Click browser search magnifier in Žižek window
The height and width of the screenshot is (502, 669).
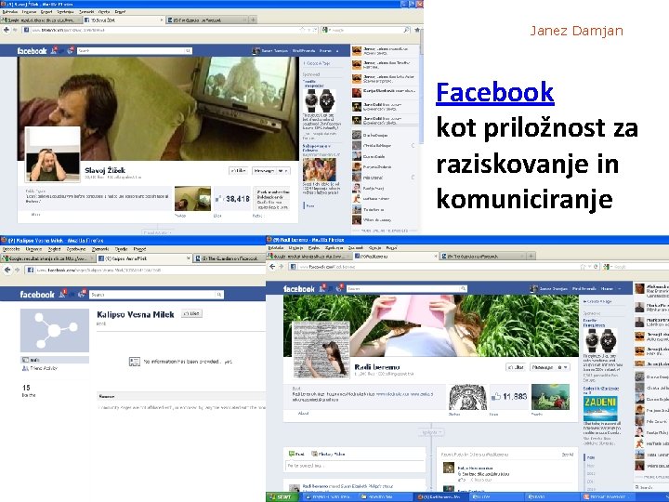click(x=406, y=30)
